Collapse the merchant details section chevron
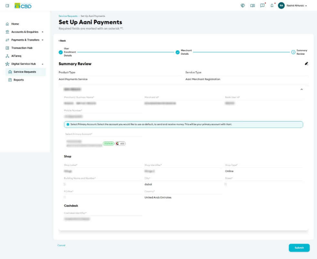The width and height of the screenshot is (317, 259). pos(301,89)
